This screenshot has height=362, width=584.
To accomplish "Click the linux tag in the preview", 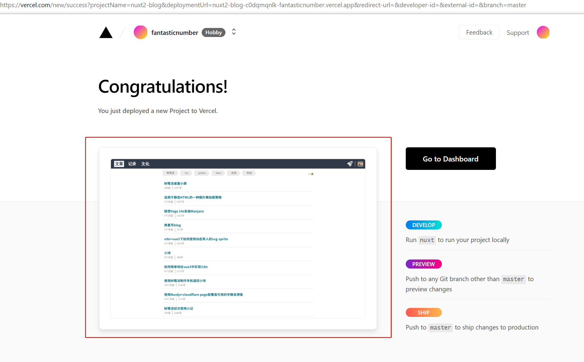I will point(218,173).
